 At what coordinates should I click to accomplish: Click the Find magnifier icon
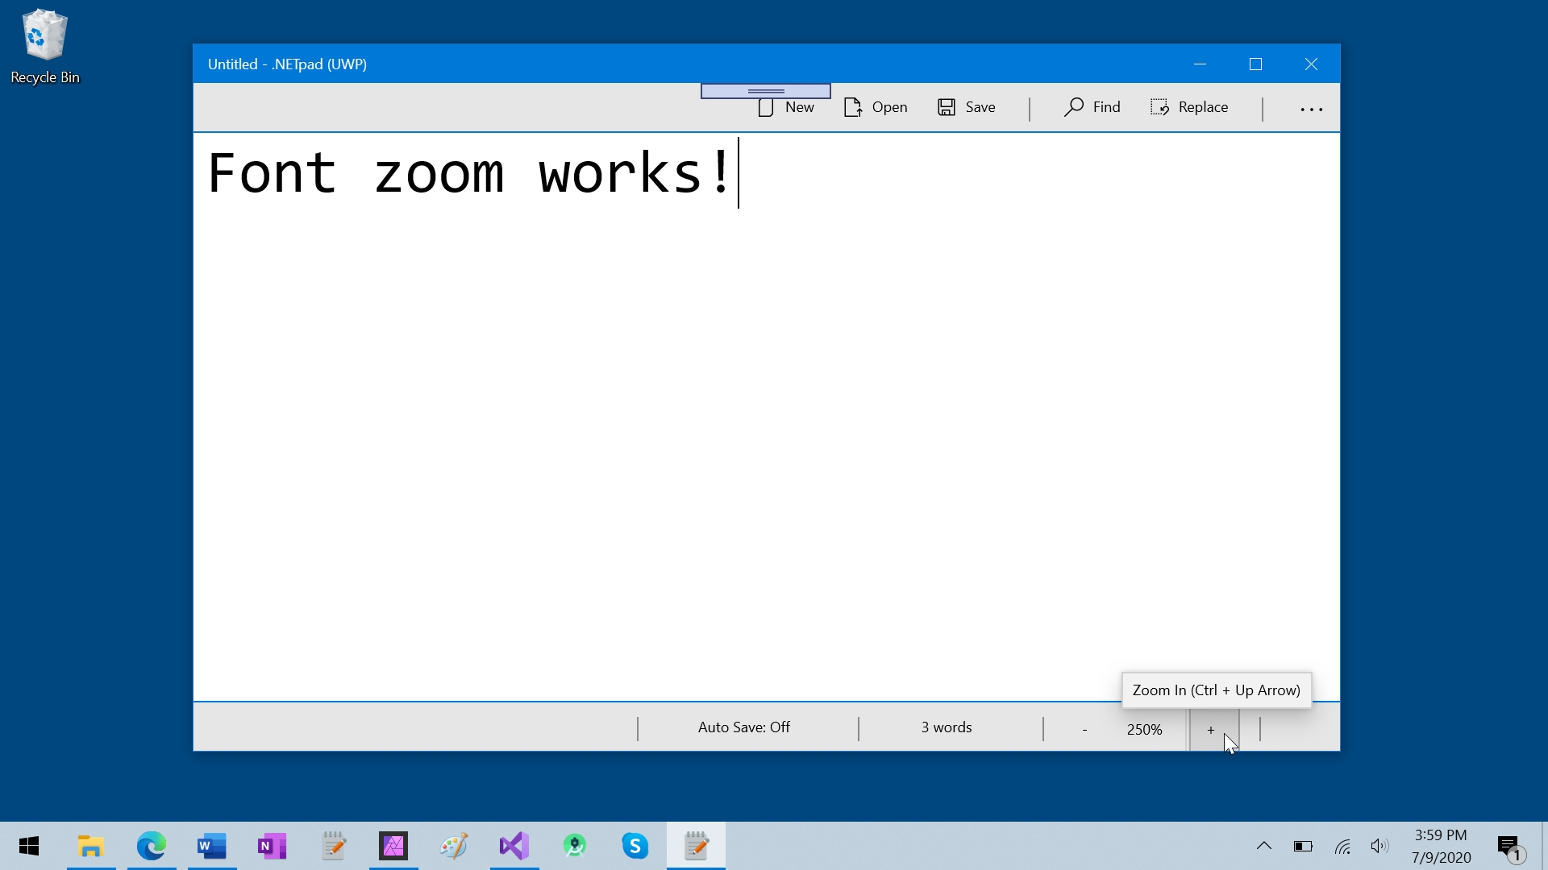pos(1073,107)
